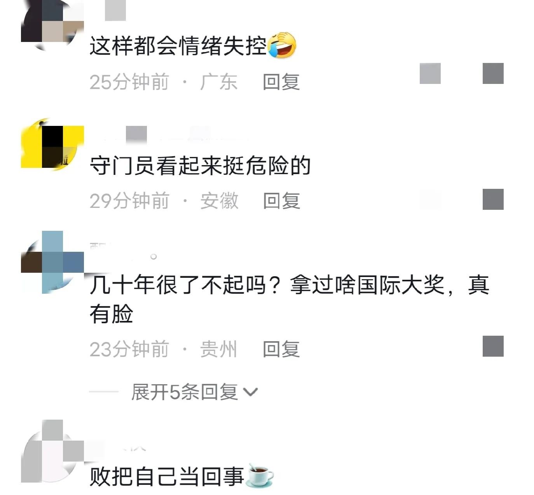This screenshot has width=534, height=495.
Task: Click 回复 under the 贵州 comment
Action: pos(281,349)
